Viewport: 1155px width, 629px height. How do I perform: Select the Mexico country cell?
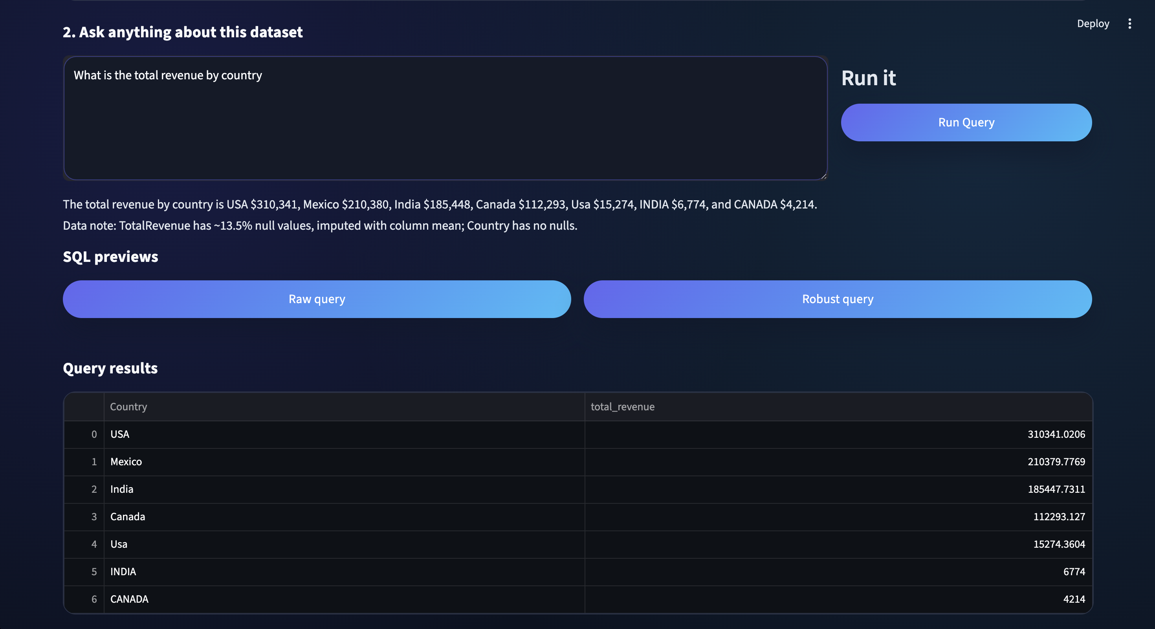[344, 462]
